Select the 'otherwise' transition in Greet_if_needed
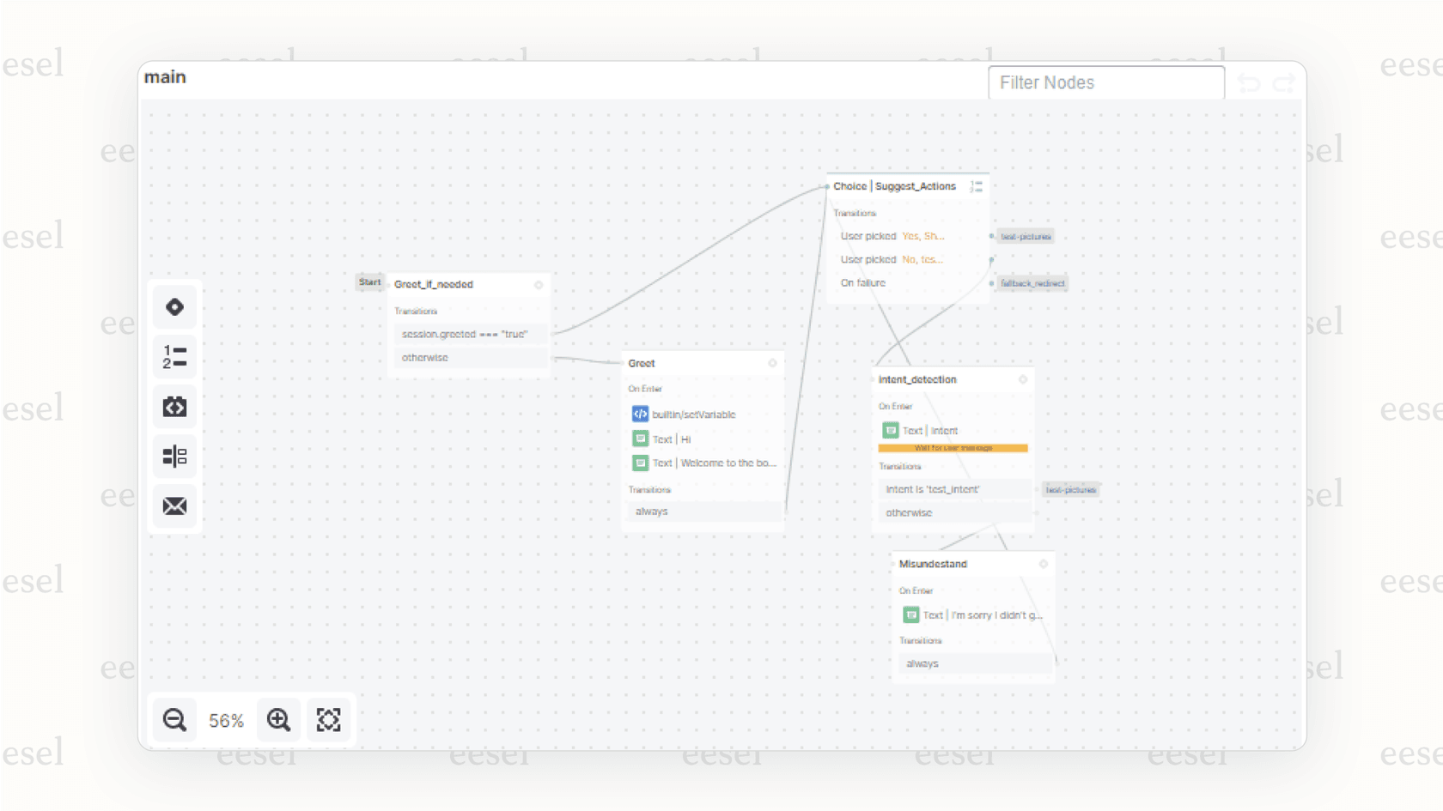 tap(470, 357)
